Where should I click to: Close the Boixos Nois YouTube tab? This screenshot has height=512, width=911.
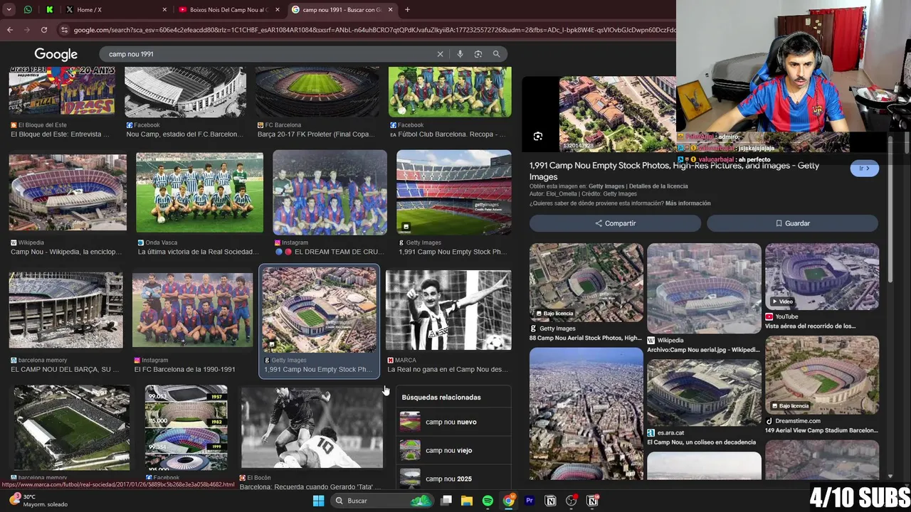[x=278, y=10]
